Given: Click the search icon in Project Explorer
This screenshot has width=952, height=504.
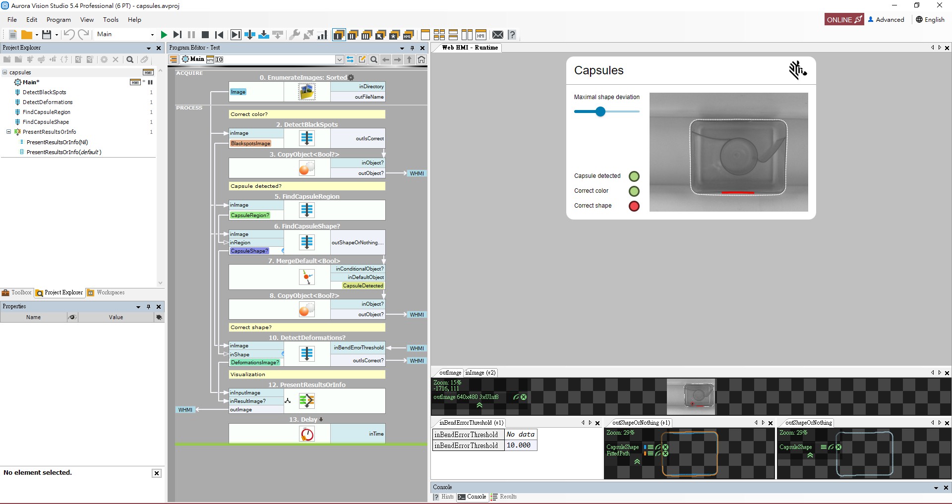Looking at the screenshot, I should click(130, 59).
